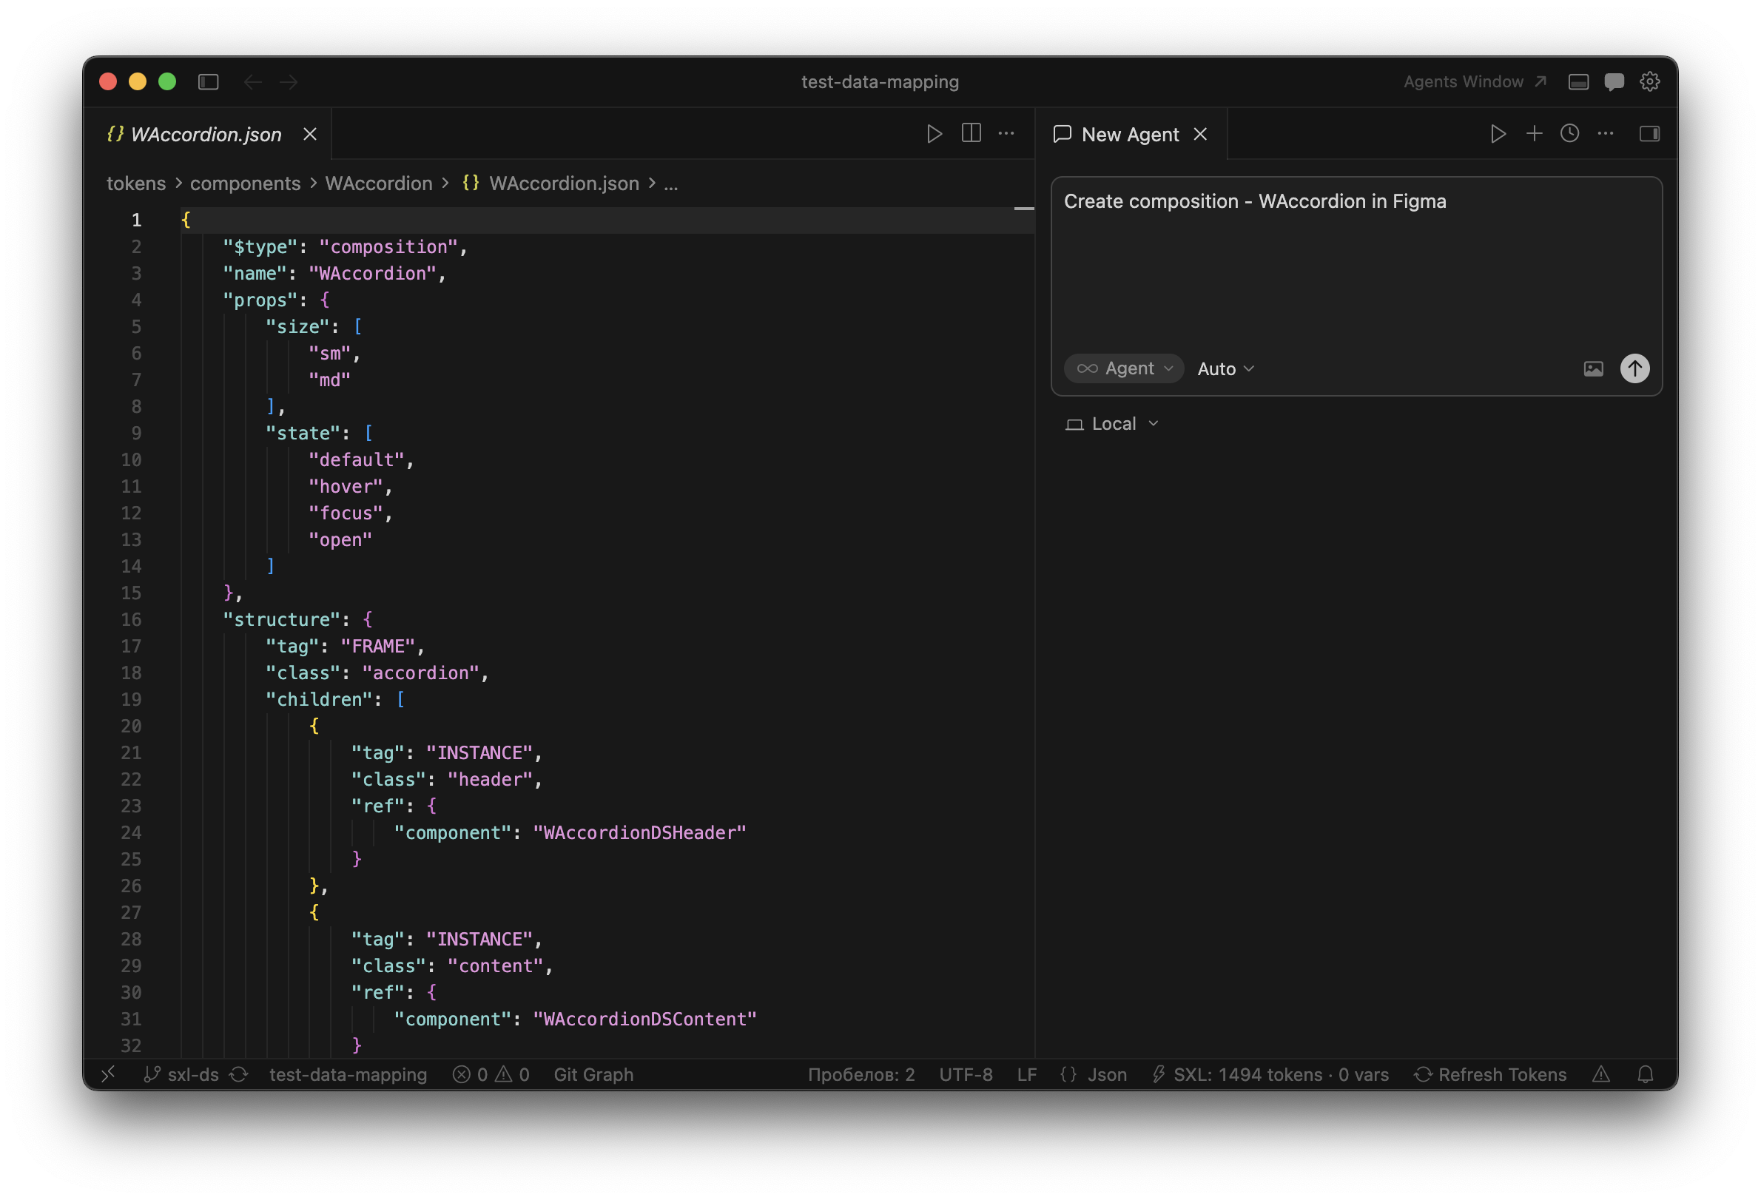1761x1200 pixels.
Task: Click the minimap scroll indicator in editor
Action: pos(1024,209)
